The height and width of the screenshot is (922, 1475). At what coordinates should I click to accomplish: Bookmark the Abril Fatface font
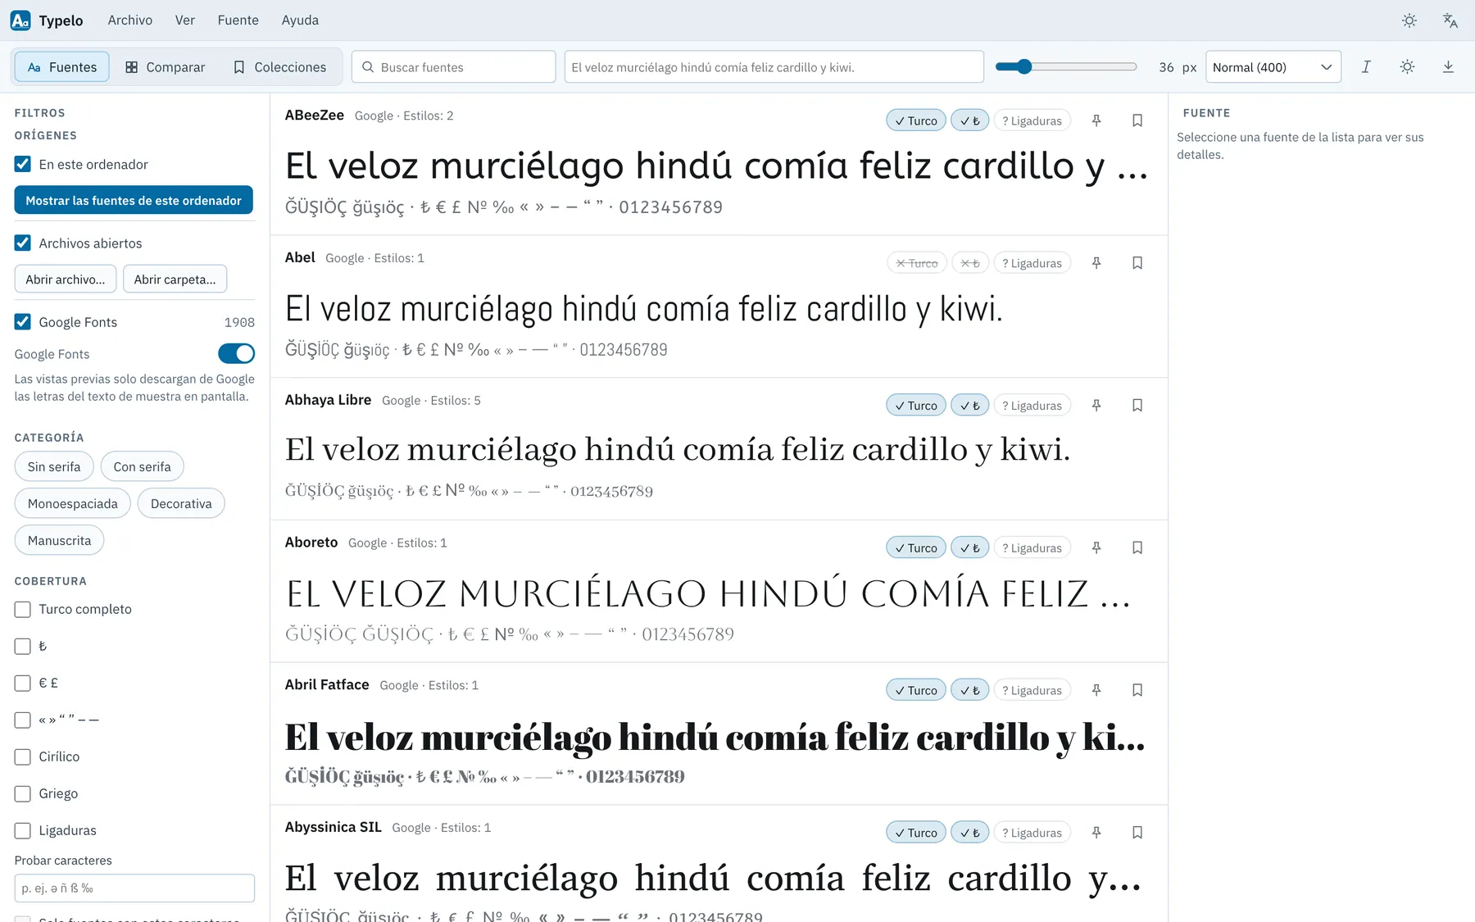[1137, 690]
